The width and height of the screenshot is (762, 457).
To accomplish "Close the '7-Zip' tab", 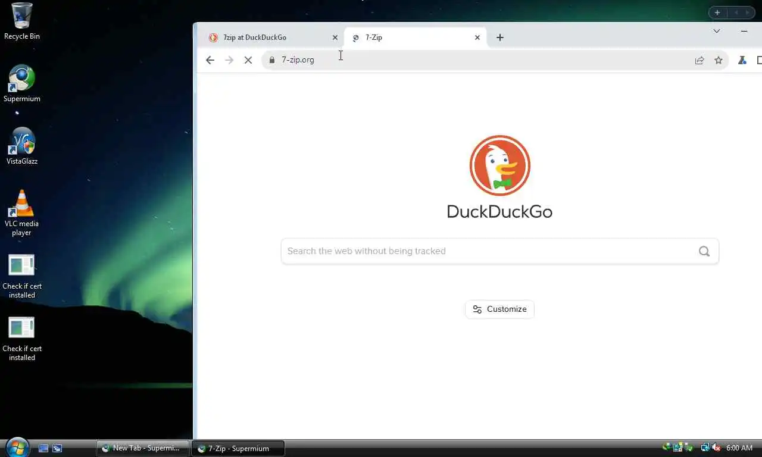I will click(477, 37).
